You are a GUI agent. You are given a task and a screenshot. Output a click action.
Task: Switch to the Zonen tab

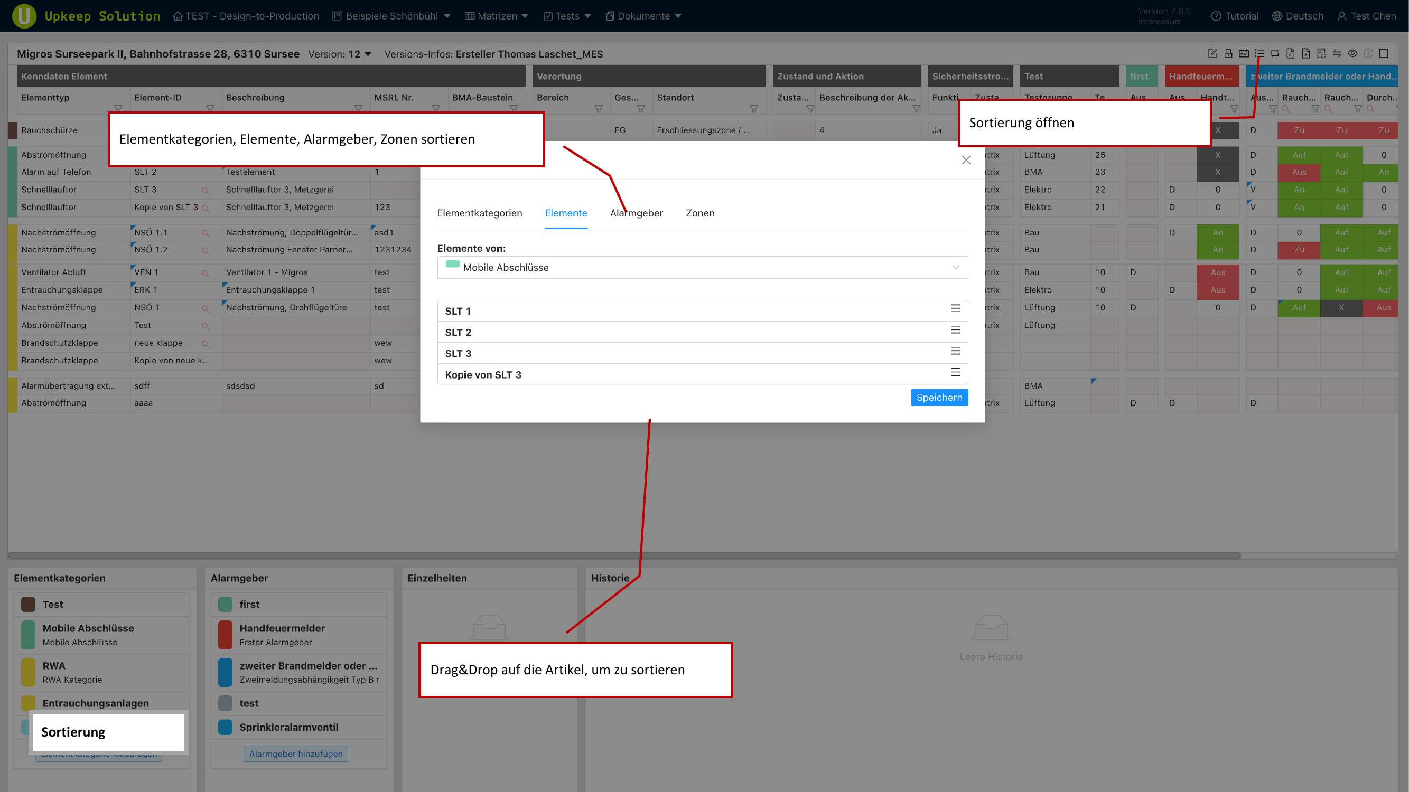pyautogui.click(x=699, y=213)
